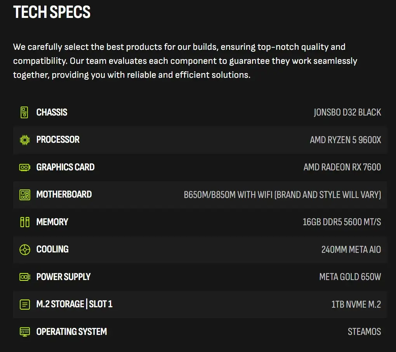Screen dimensions: 396x352
Task: Select the Processor row label
Action: [x=58, y=140]
